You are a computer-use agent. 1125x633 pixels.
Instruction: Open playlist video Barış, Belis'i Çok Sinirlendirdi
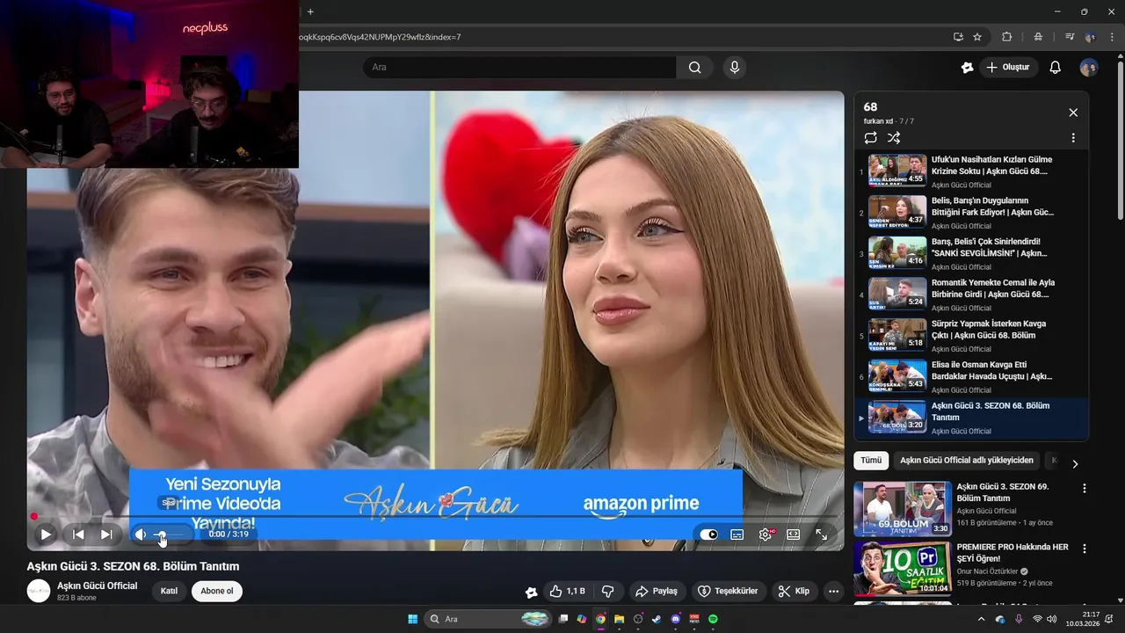pos(971,253)
